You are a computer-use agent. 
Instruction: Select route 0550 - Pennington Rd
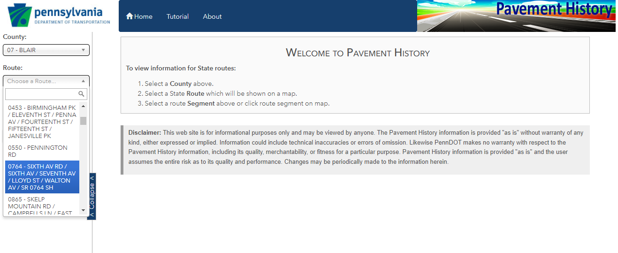tap(42, 151)
